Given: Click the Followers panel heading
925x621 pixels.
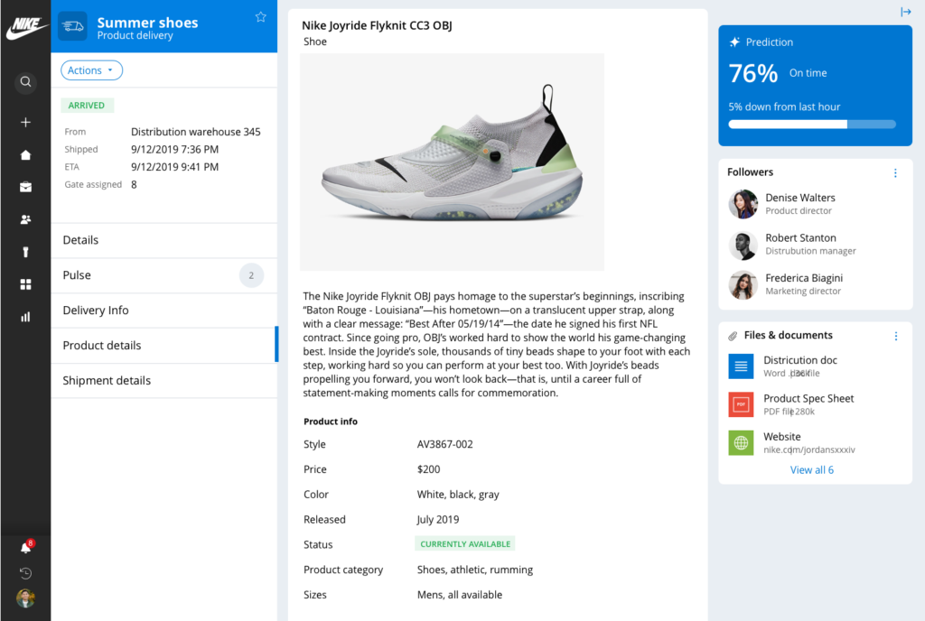Looking at the screenshot, I should pos(750,172).
